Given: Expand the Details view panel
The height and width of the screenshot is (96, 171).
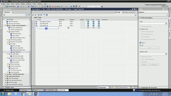Looking at the screenshot, I should [x=3, y=87].
